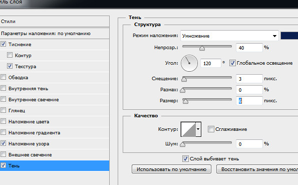Viewport: 298px width, 185px height.
Task: Click the Угол angle dial
Action: pos(189,63)
